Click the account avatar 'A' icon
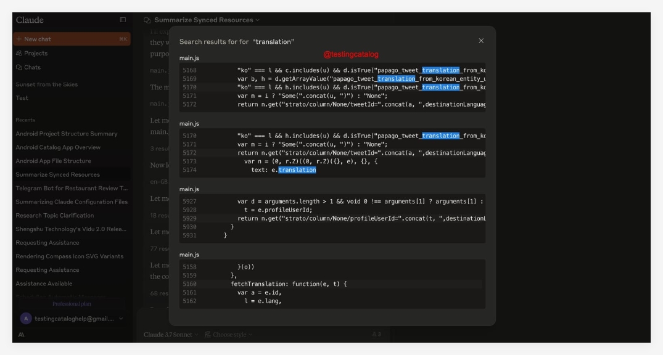This screenshot has width=663, height=355. pos(26,319)
